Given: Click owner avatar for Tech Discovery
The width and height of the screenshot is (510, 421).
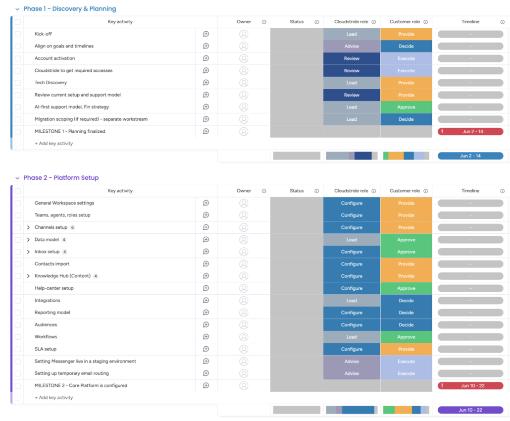Looking at the screenshot, I should coord(244,83).
